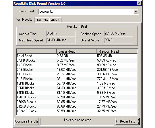Image resolution: width=155 pixels, height=128 pixels.
Task: Close the Roadkil's Disk Speed window
Action: [139, 3]
